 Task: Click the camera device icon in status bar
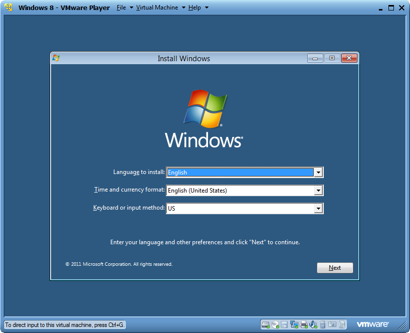[332, 324]
